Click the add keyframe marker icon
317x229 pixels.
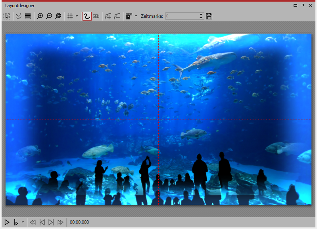pyautogui.click(x=108, y=16)
